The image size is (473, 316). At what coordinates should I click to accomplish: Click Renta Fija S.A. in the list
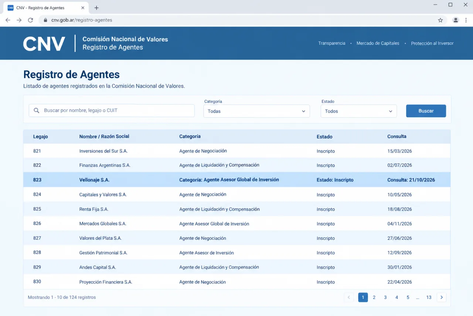click(94, 209)
